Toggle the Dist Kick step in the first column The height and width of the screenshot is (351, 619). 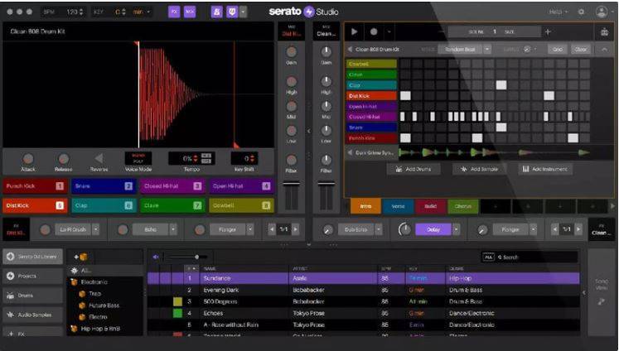(405, 95)
